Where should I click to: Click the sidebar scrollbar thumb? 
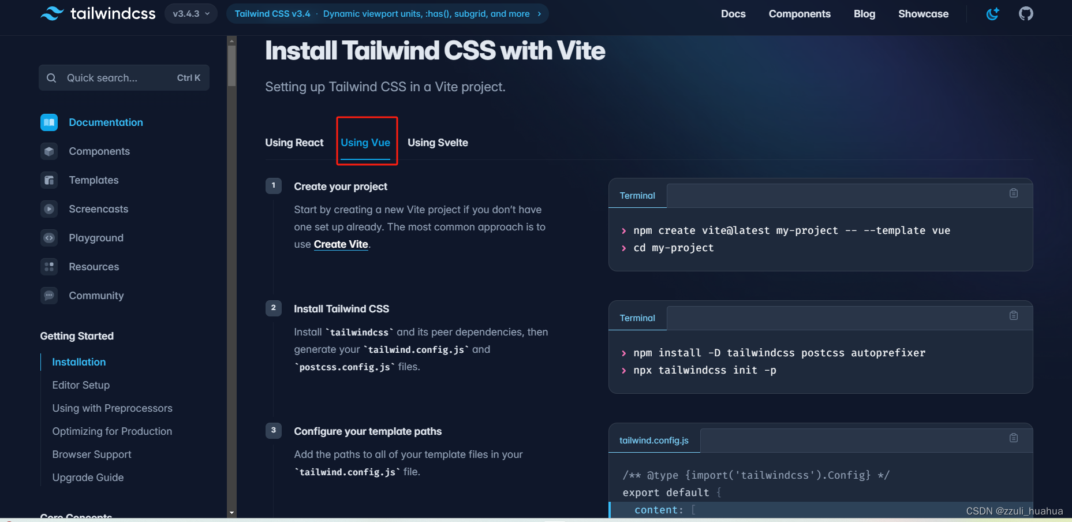(232, 65)
